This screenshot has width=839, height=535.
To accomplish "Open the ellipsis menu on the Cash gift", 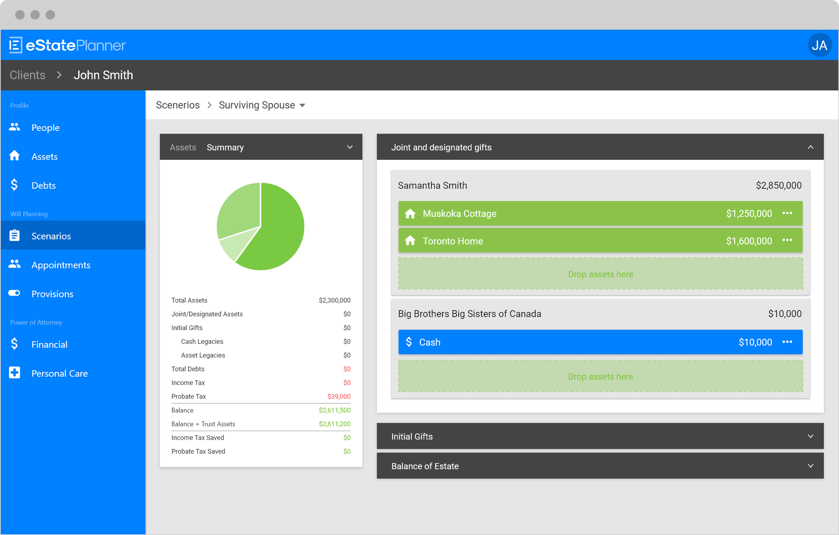I will tap(788, 342).
